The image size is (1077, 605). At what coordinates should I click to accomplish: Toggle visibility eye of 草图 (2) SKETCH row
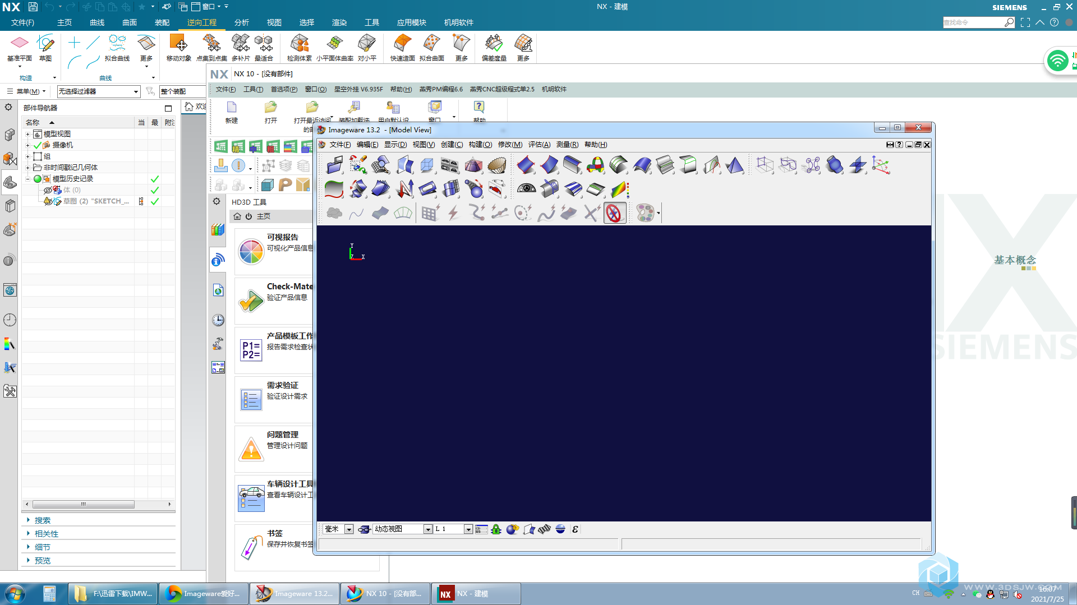pyautogui.click(x=48, y=201)
